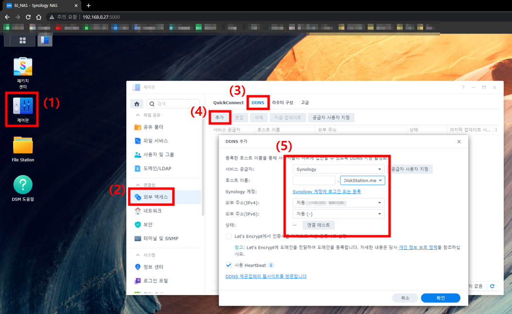
Task: Click Customize Provider (공급자 사용자 지정) button in the dialog
Action: click(x=410, y=169)
